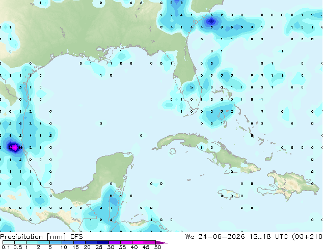Click the 25–30 mm dark navy swatch
The height and width of the screenshot is (249, 323).
(102, 242)
